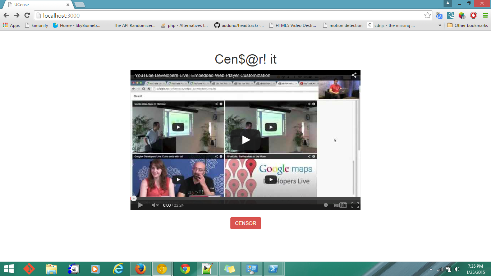Open the system volume tray icon
The image size is (491, 276).
point(457,269)
